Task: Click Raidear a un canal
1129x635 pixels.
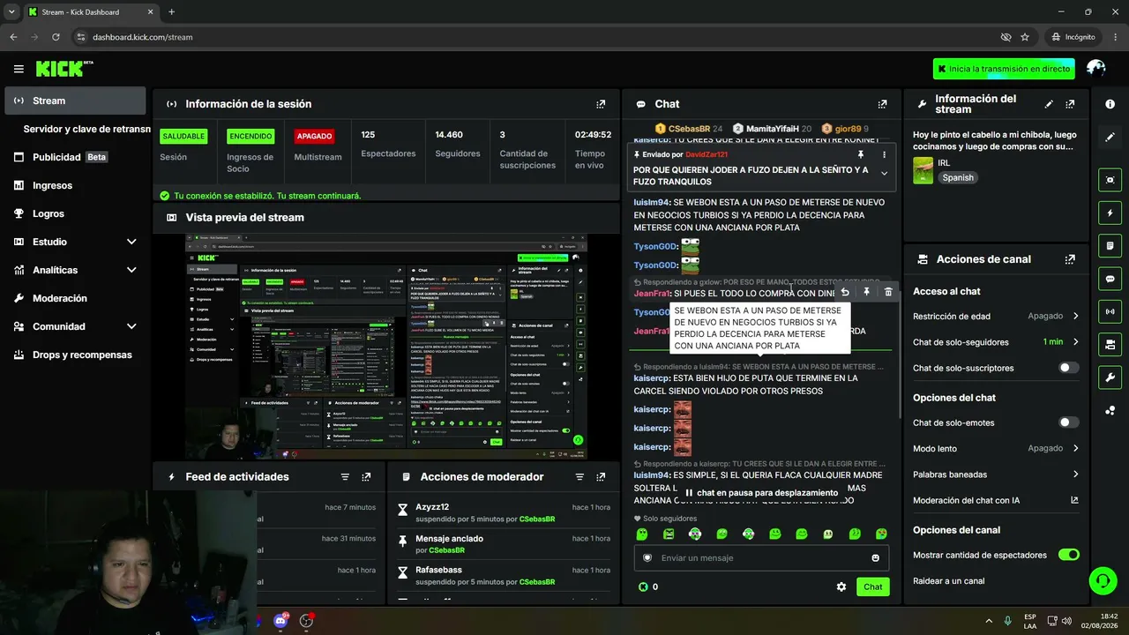Action: click(x=948, y=581)
